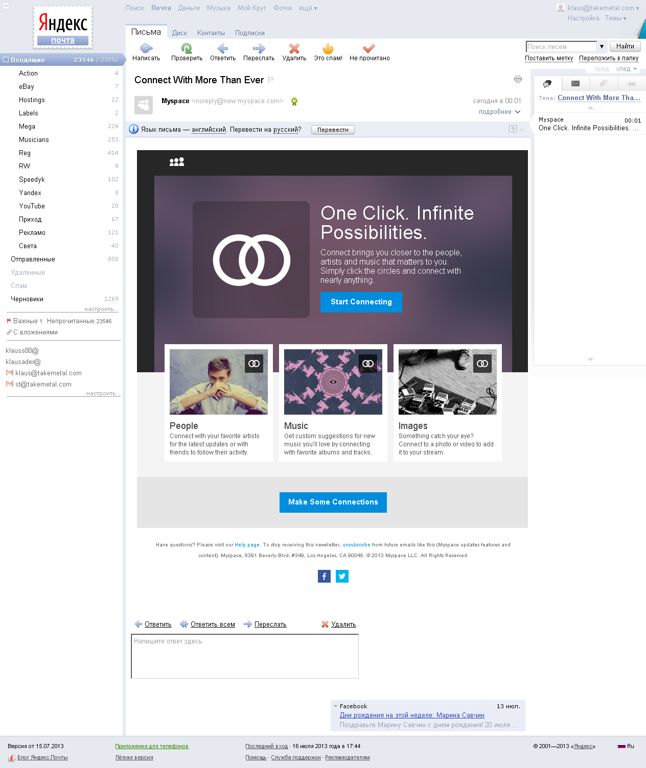646x768 pixels.
Task: Click the green verified sender badge
Action: click(x=294, y=102)
